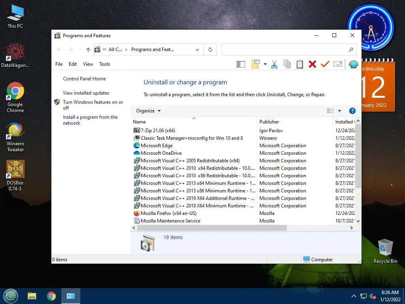The image size is (405, 304).
Task: Click the orange checkmark Properties icon
Action: pyautogui.click(x=325, y=64)
